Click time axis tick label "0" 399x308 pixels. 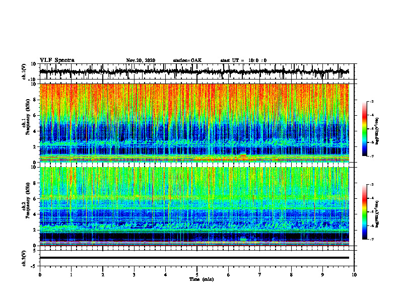coord(40,275)
